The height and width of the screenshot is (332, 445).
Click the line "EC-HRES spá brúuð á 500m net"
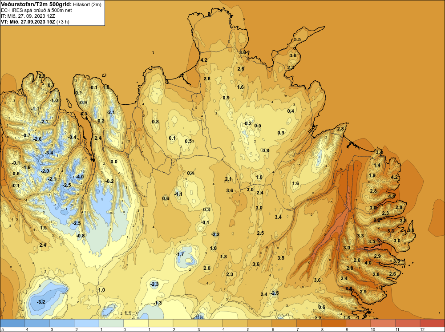click(36, 10)
